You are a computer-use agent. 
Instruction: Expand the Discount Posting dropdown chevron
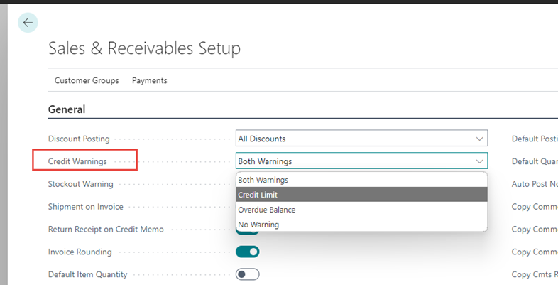click(x=479, y=139)
